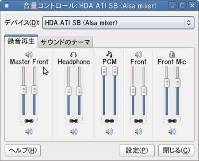Click the speaker icon above Front label
The height and width of the screenshot is (161, 199).
click(x=138, y=54)
